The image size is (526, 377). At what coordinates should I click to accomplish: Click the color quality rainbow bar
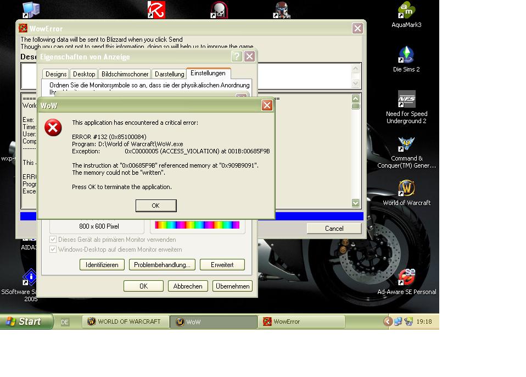tap(197, 225)
